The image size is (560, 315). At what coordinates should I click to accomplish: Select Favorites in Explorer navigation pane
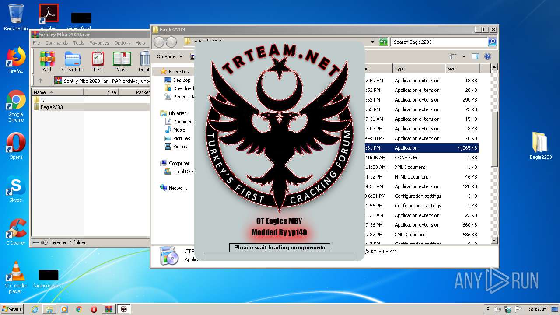pos(175,72)
